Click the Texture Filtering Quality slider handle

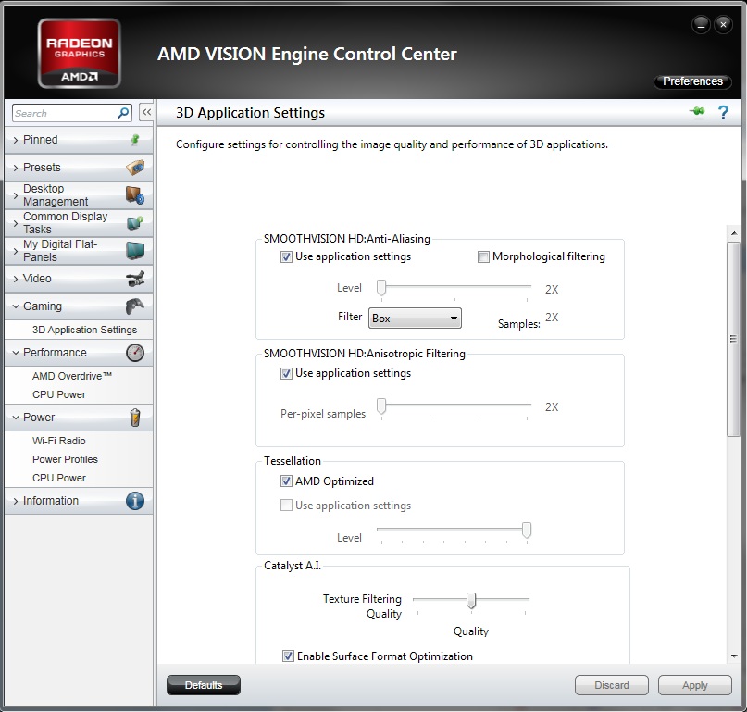pos(471,601)
